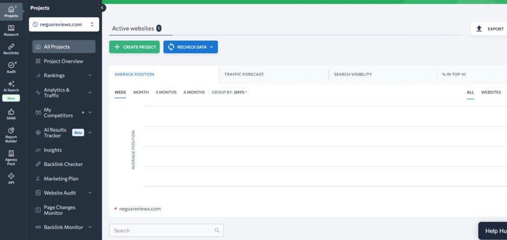
Task: Click the Create Project button
Action: (x=135, y=47)
